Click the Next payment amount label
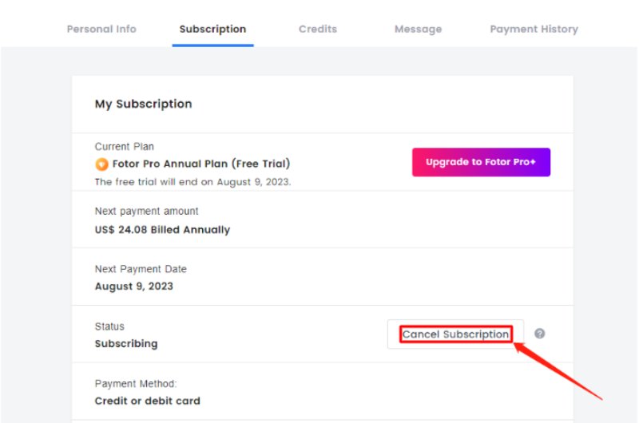Image resolution: width=639 pixels, height=423 pixels. pos(147,211)
